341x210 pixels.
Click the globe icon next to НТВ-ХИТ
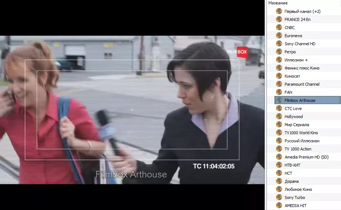[x=279, y=165]
